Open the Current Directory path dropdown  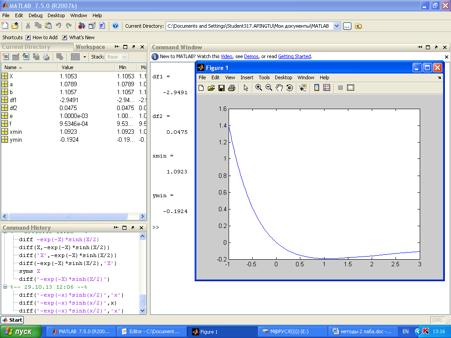pos(337,26)
